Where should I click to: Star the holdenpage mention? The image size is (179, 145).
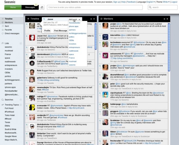click(100, 107)
